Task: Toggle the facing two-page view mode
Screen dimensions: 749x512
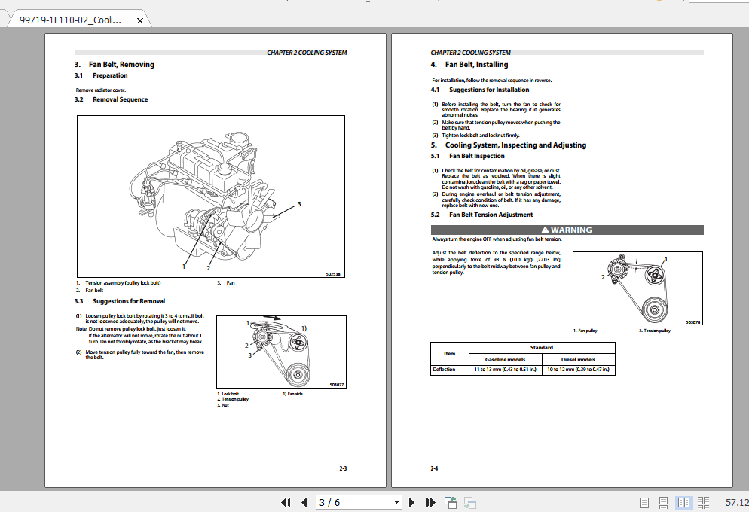Action: (x=683, y=502)
